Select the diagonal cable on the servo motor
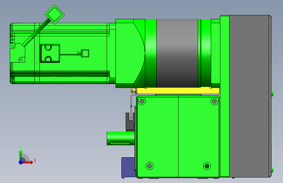Image resolution: width=283 pixels, height=183 pixels. 36,34
